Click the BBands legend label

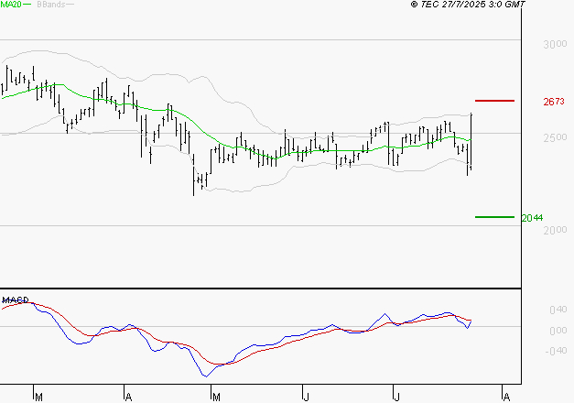coord(51,5)
